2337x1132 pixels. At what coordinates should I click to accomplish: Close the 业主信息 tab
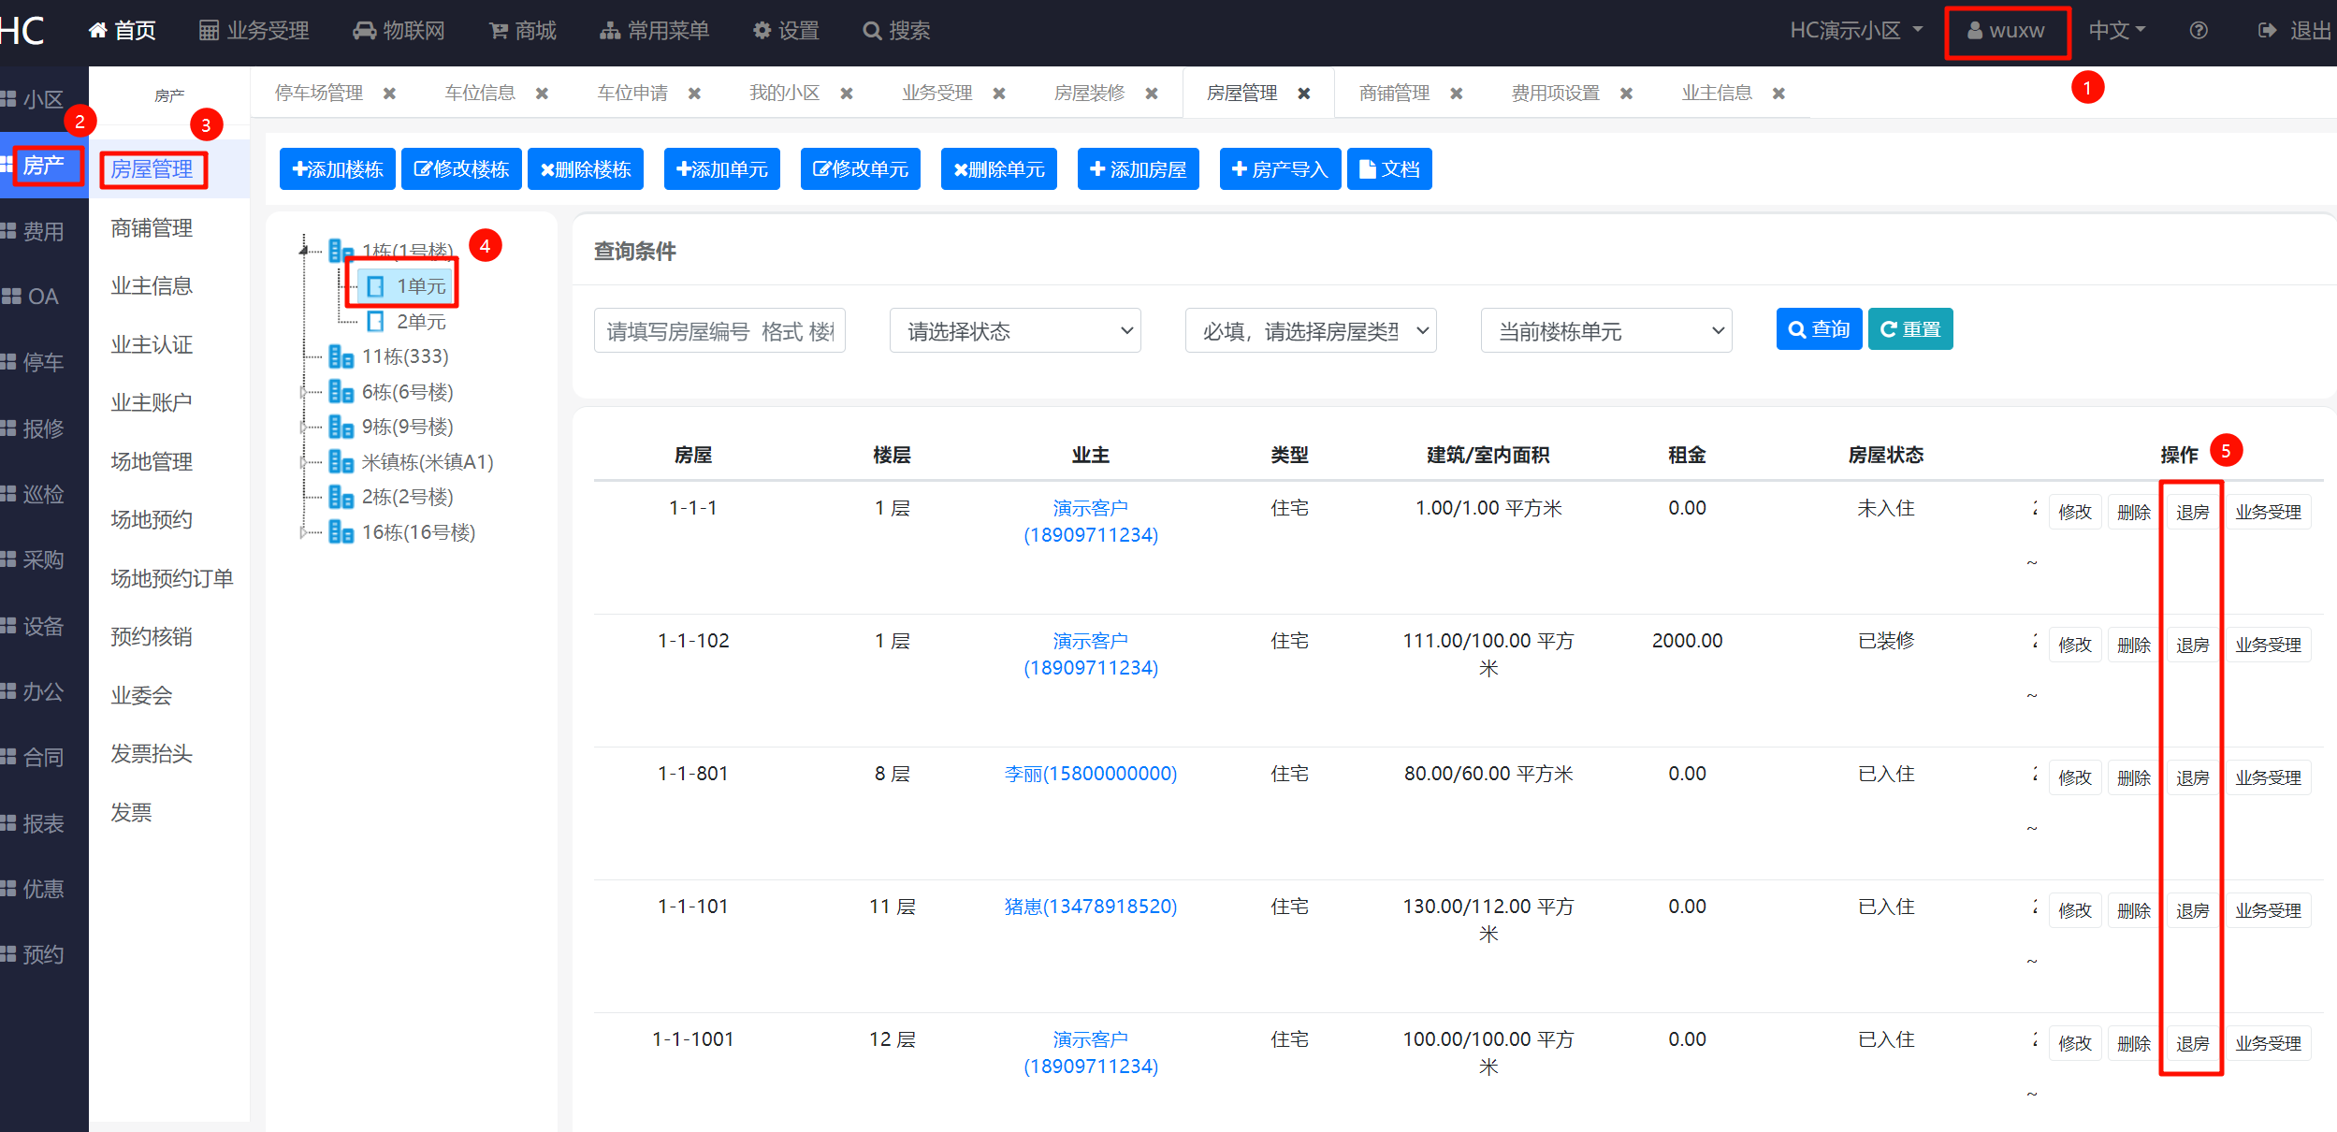[1779, 94]
